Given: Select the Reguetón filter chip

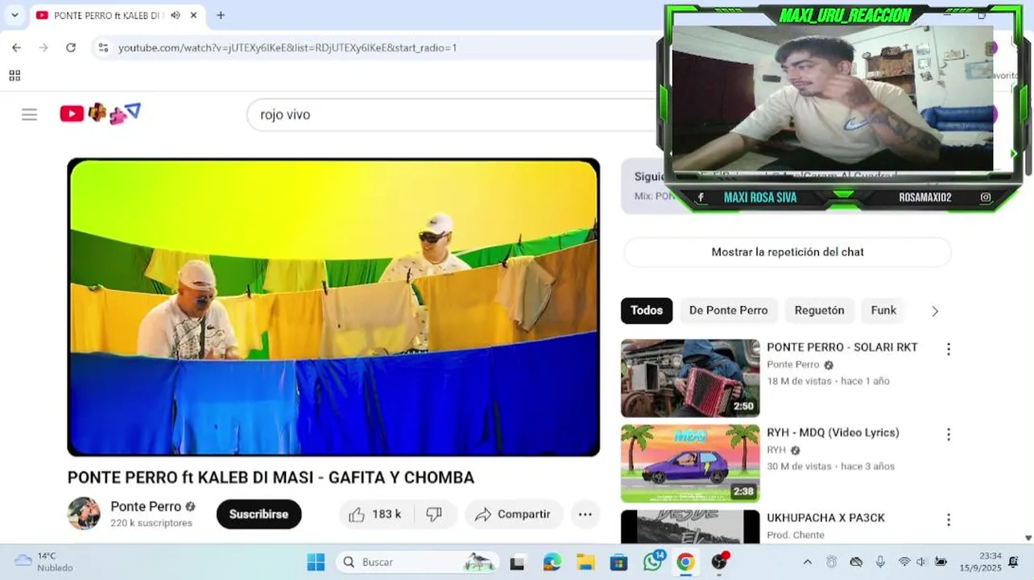Looking at the screenshot, I should click(x=820, y=310).
